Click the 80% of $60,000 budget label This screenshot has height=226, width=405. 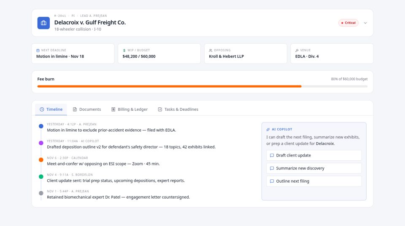349,79
